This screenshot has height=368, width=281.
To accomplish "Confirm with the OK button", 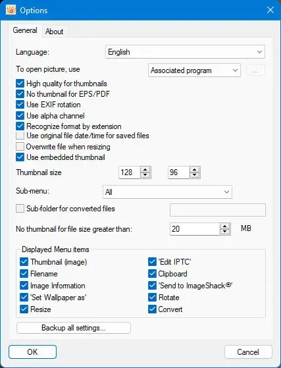I will tap(33, 352).
